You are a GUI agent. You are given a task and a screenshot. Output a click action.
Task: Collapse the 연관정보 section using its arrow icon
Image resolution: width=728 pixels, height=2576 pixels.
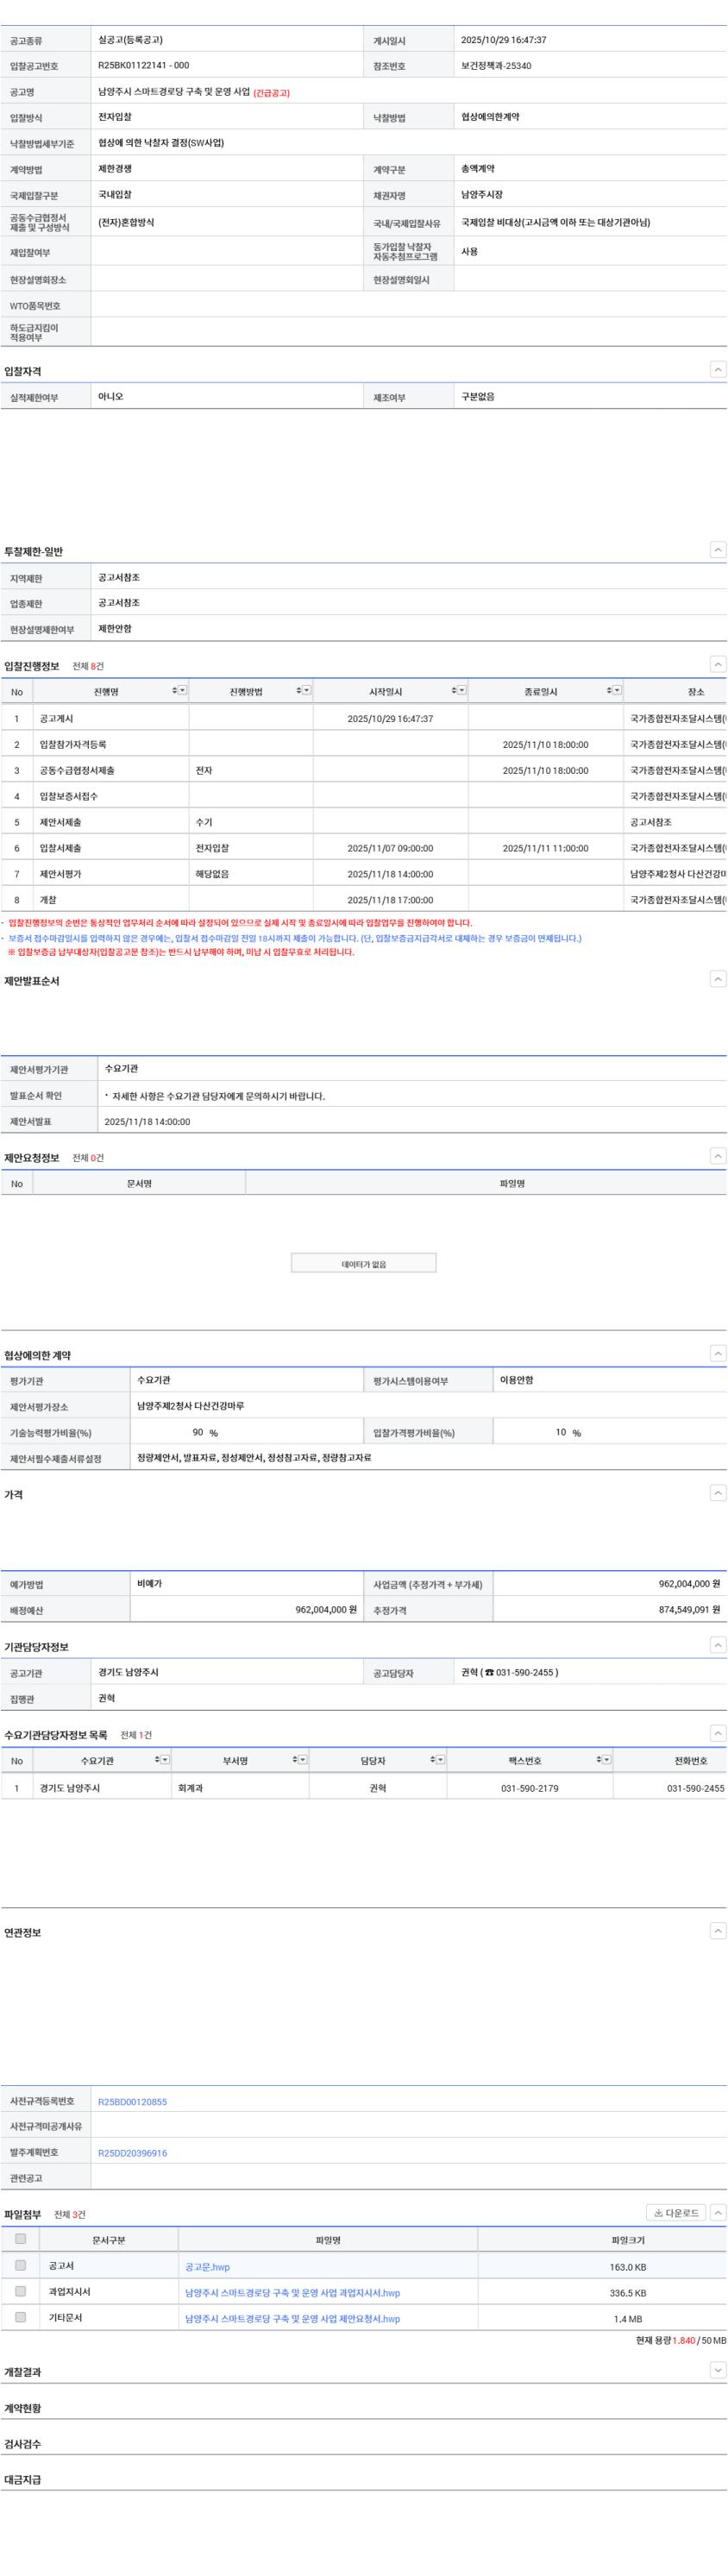pos(717,1931)
